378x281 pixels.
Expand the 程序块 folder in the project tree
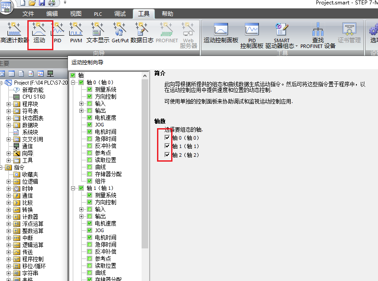point(9,104)
